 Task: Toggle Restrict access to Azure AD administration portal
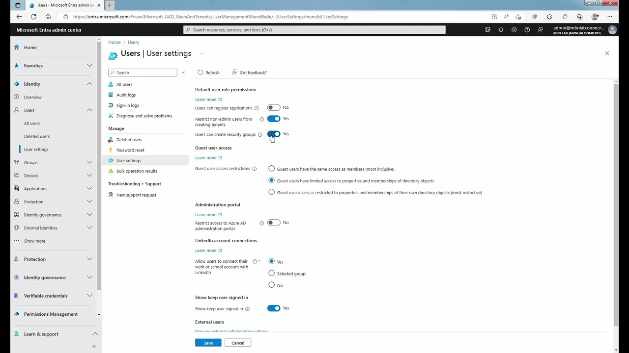pyautogui.click(x=274, y=223)
